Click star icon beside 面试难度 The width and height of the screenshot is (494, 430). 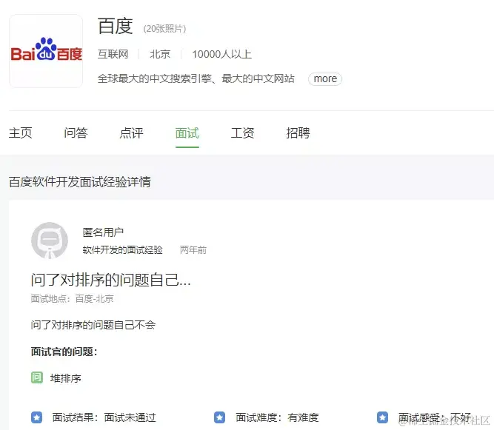219,417
